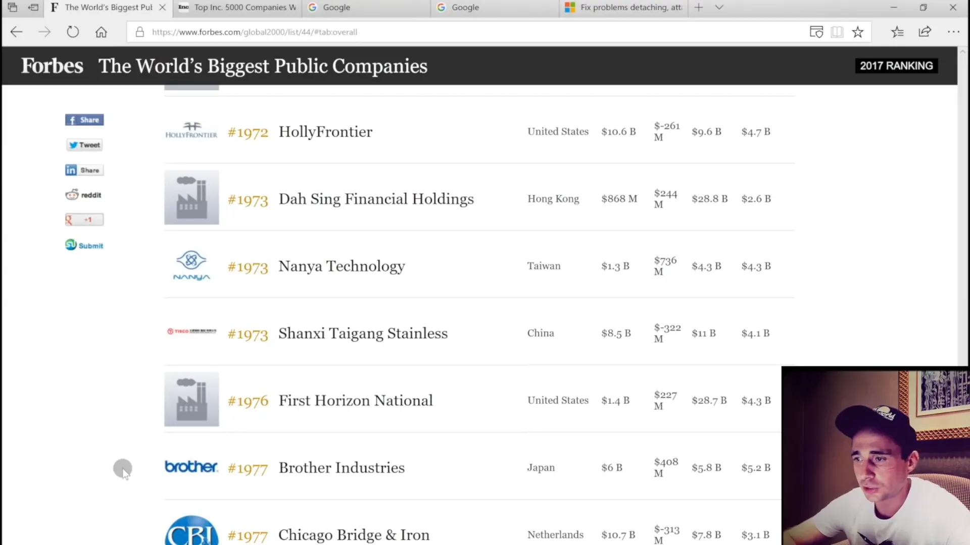Open the Chicago Bridge & Iron link
The width and height of the screenshot is (970, 545).
click(x=354, y=535)
